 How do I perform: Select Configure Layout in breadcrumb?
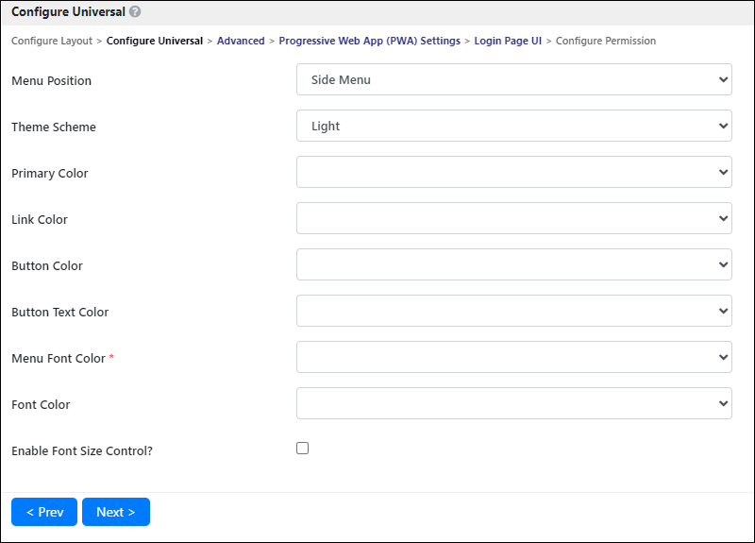[x=52, y=41]
